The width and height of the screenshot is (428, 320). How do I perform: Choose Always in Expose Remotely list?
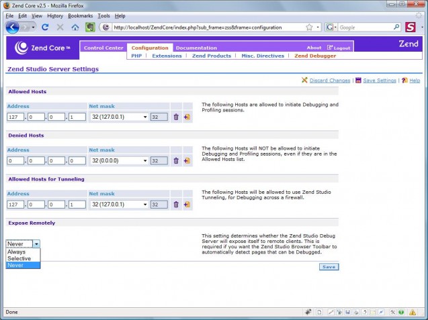[x=23, y=252]
